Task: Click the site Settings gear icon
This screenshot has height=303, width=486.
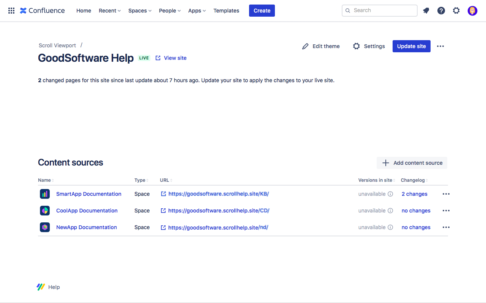Action: pyautogui.click(x=356, y=46)
